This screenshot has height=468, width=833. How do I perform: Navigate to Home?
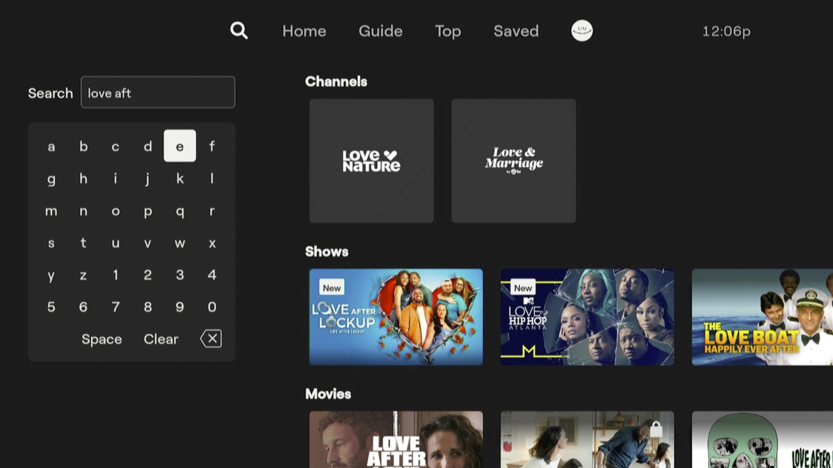coord(304,31)
